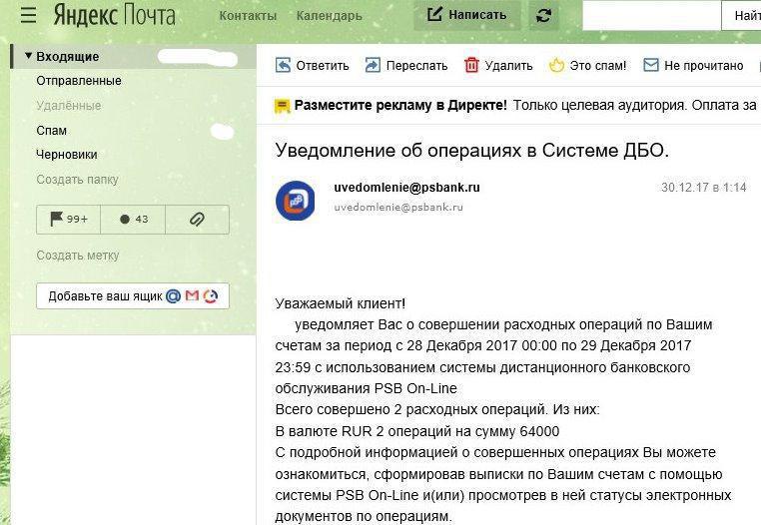This screenshot has height=525, width=761.
Task: Click the Ответить reply icon
Action: pyautogui.click(x=283, y=65)
